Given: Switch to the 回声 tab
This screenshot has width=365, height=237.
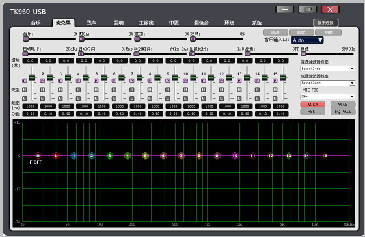Looking at the screenshot, I should pos(91,23).
